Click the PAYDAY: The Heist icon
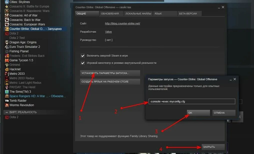The image size is (254, 154). point(7,87)
